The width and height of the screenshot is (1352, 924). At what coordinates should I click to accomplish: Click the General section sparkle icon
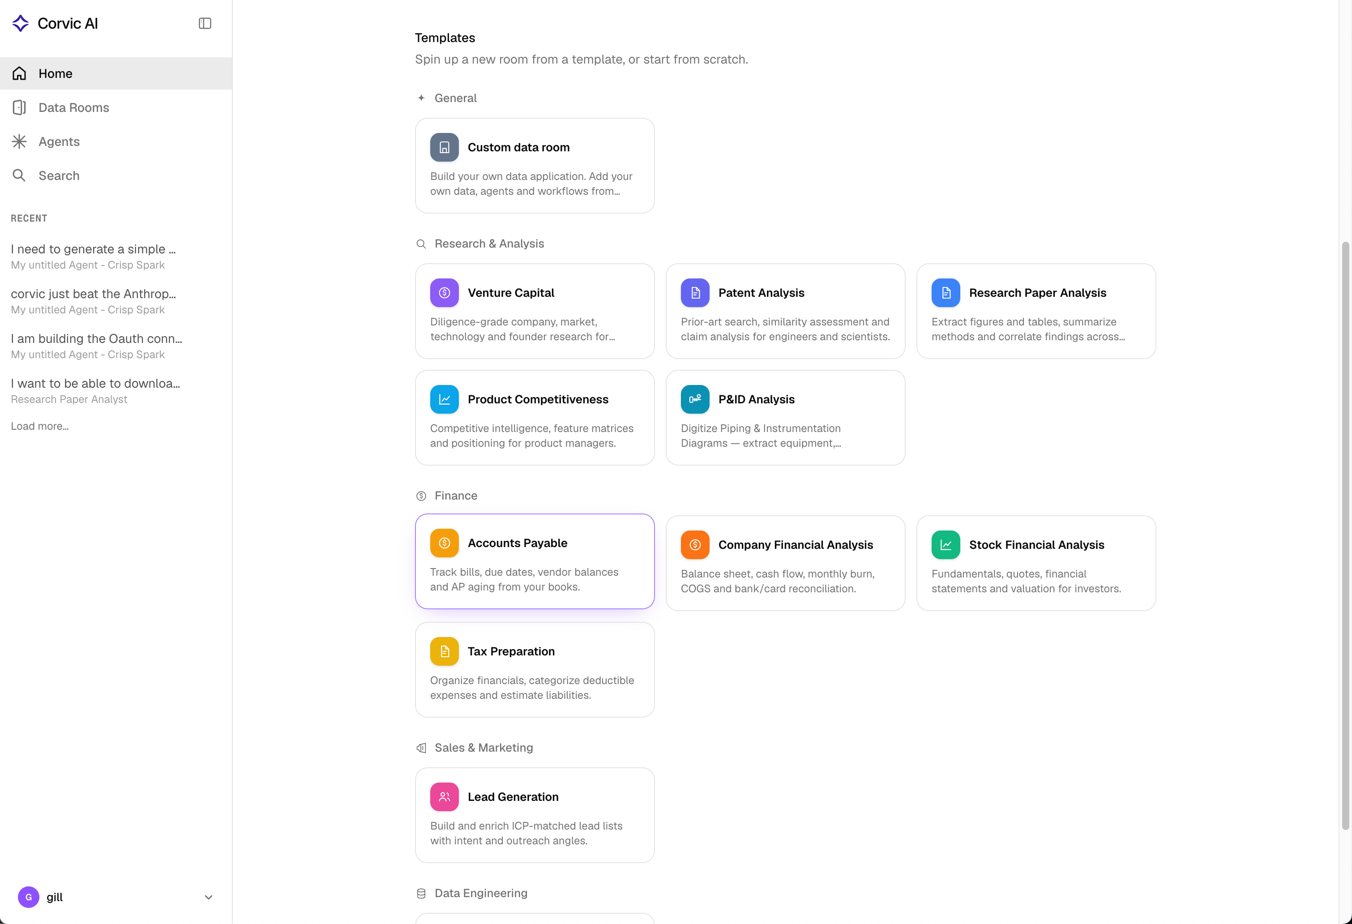[421, 98]
